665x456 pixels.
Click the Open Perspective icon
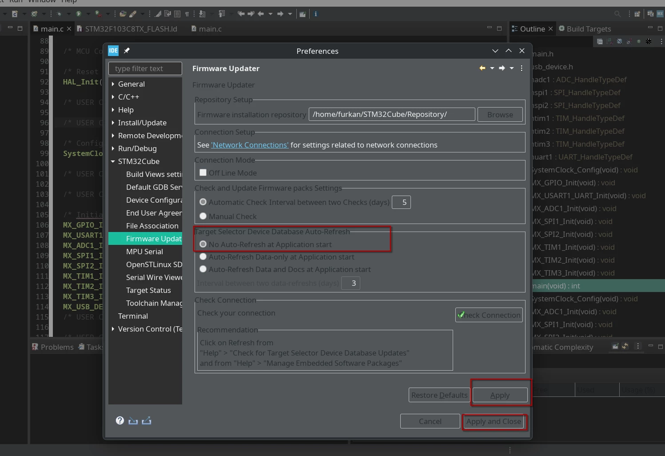(x=637, y=14)
